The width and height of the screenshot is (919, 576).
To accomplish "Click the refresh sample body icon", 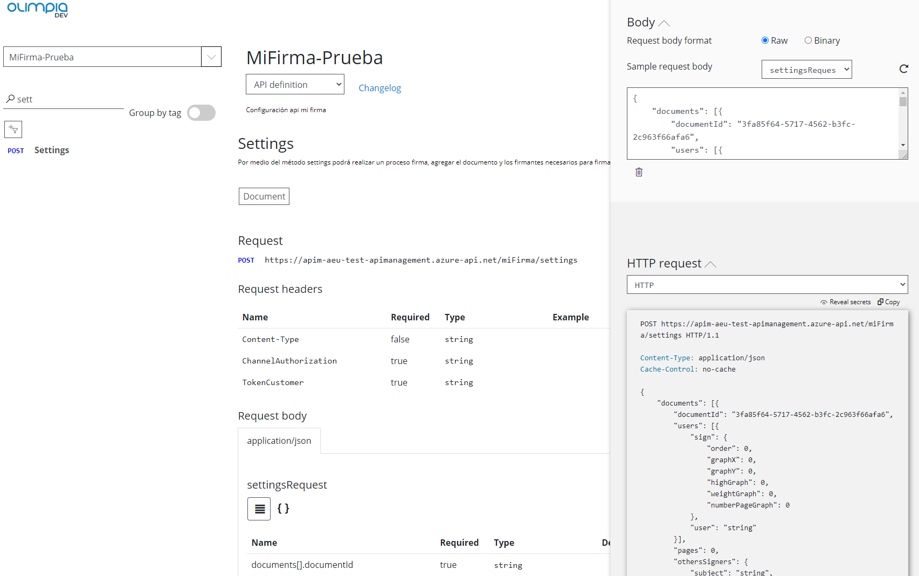I will (903, 69).
